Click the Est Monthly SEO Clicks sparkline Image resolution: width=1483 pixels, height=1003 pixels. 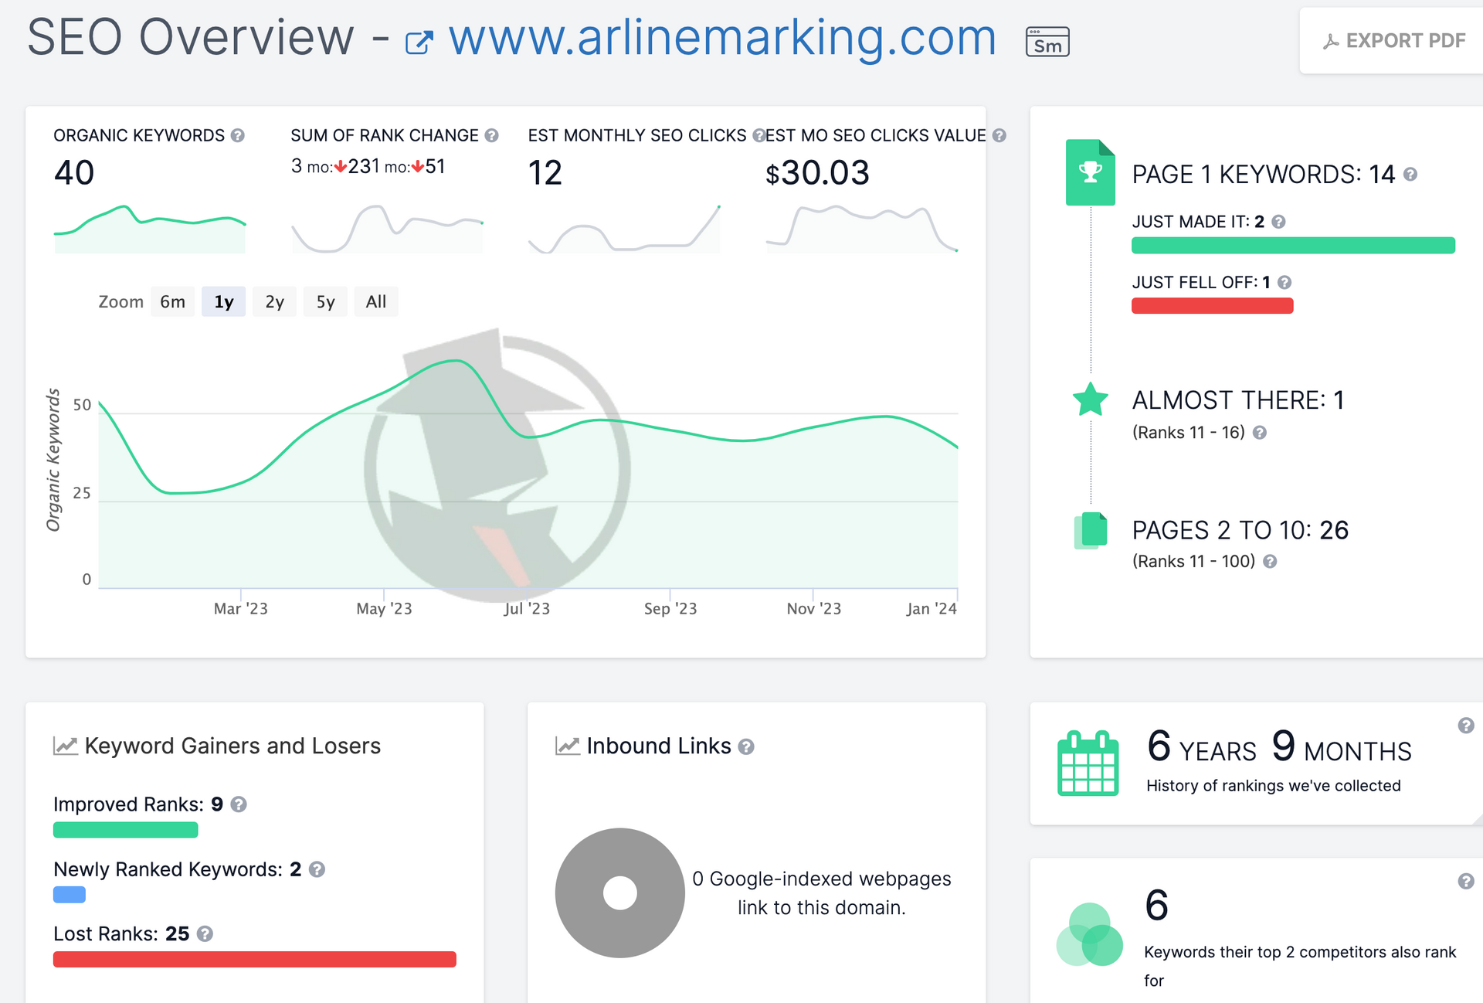(x=625, y=229)
